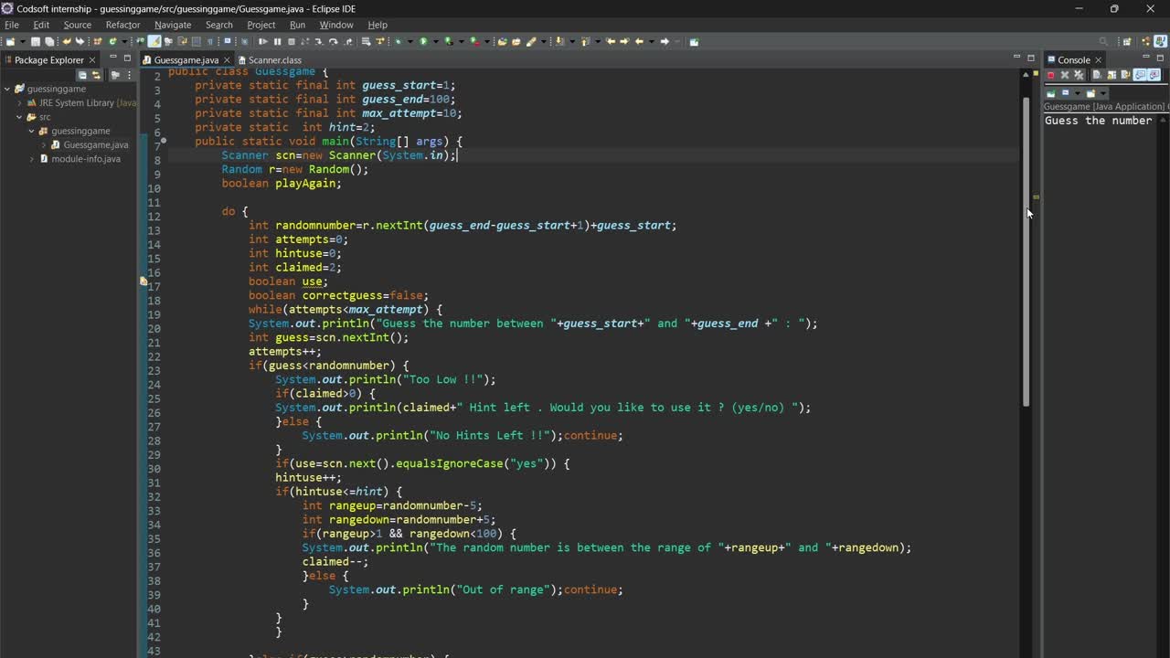Viewport: 1170px width, 658px height.
Task: Collapse the guessinggame project node
Action: [7, 89]
